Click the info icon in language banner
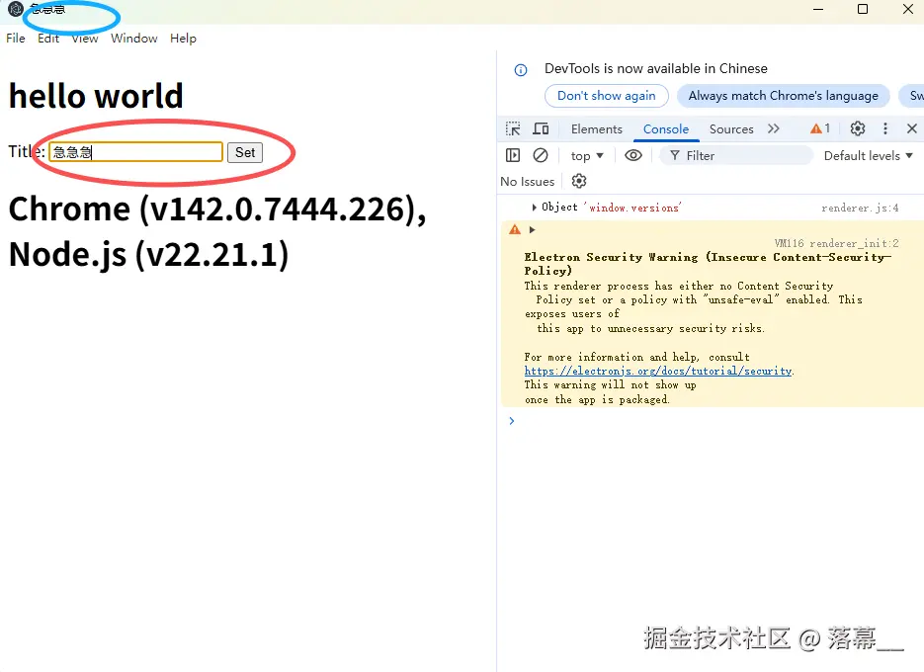 tap(521, 70)
